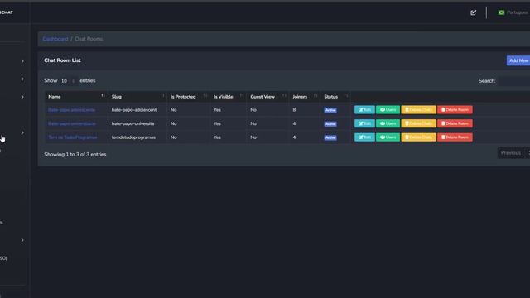The image size is (530, 298).
Task: Click the 'bate-papo-adolescent' slug cell
Action: [134, 110]
